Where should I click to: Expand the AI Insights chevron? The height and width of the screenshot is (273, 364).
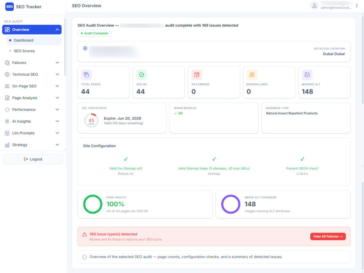click(58, 121)
